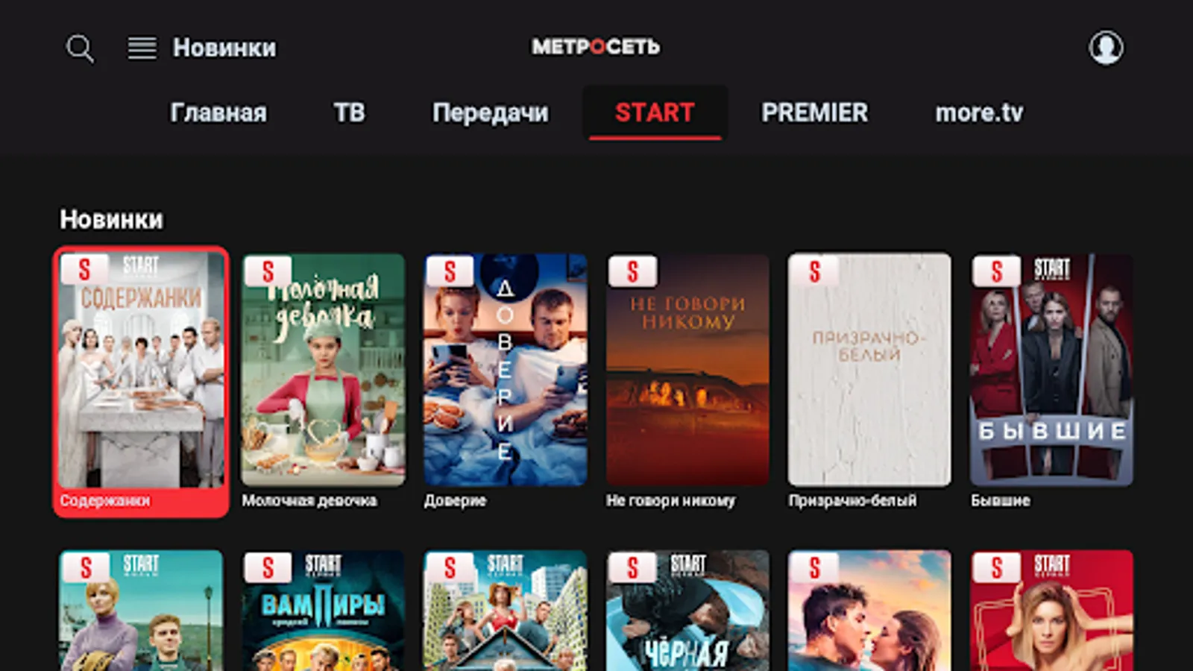Click the S badge on Призрачно-белый poster

point(814,272)
